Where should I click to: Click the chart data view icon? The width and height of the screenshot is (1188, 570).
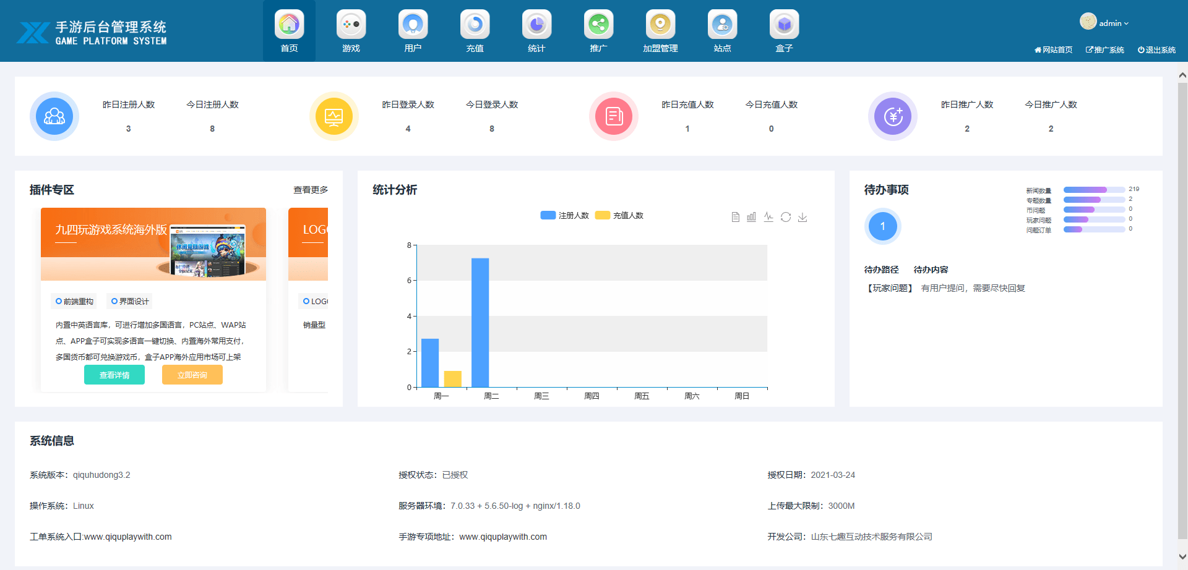click(x=735, y=217)
